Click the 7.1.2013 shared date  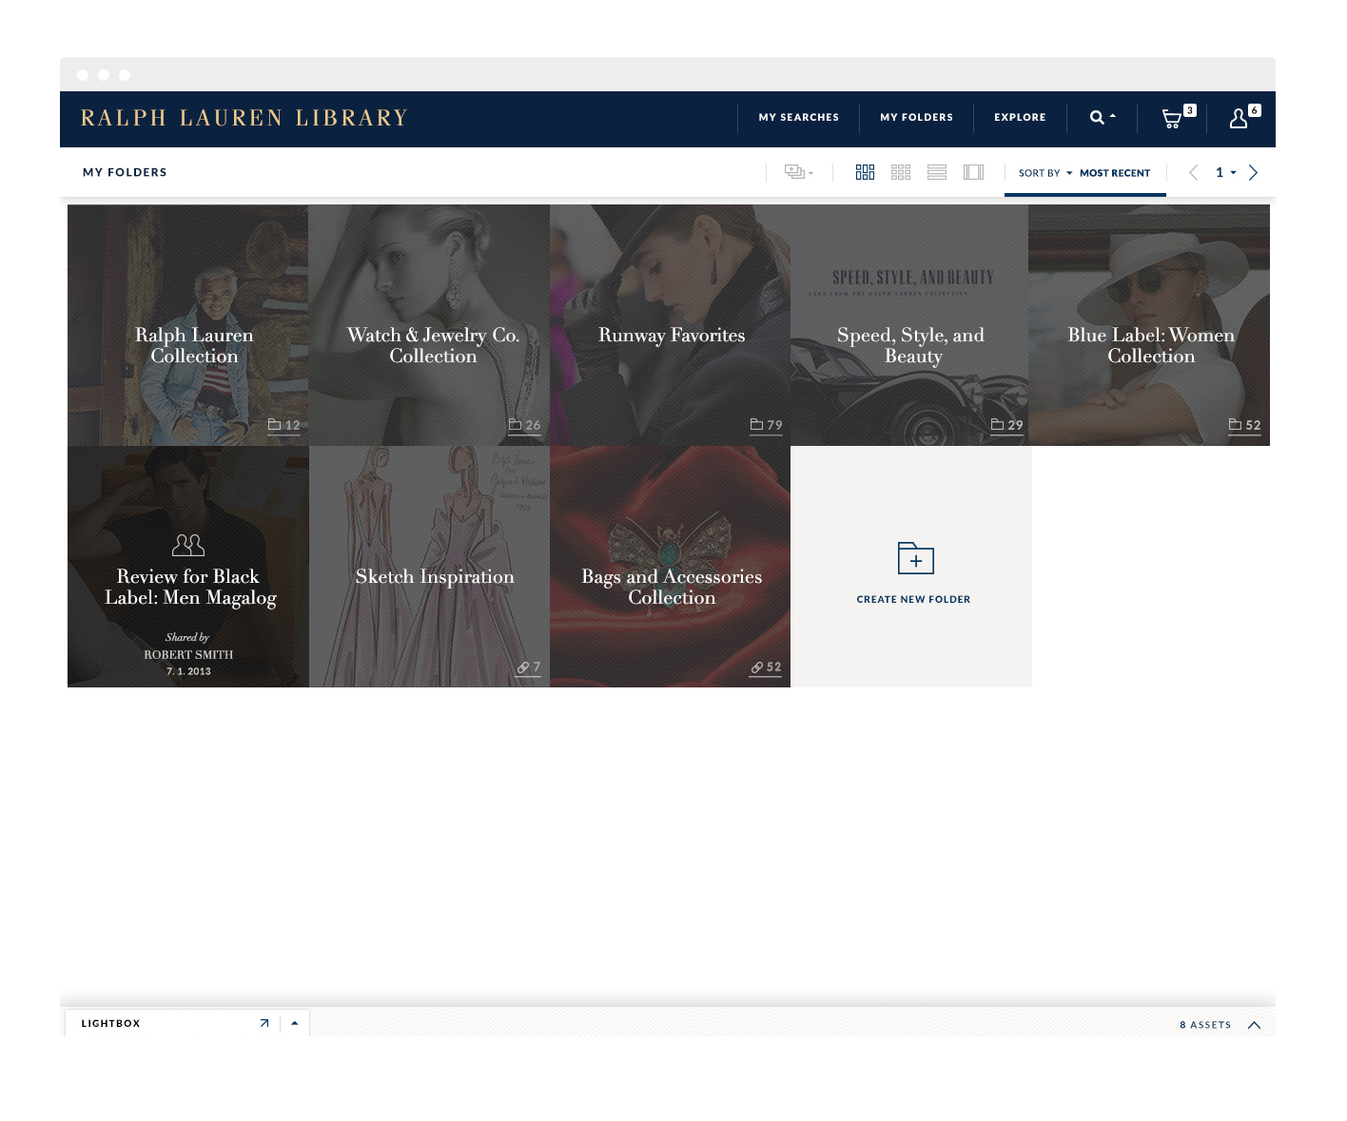188,671
